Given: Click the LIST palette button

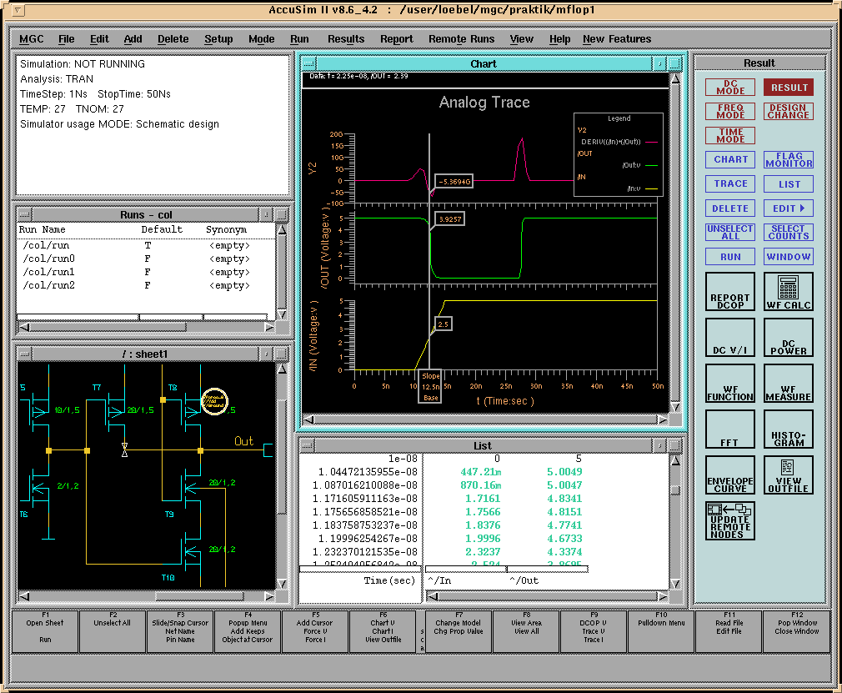Looking at the screenshot, I should coord(789,183).
